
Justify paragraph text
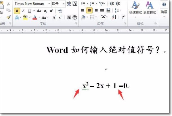pyautogui.click(x=102, y=10)
